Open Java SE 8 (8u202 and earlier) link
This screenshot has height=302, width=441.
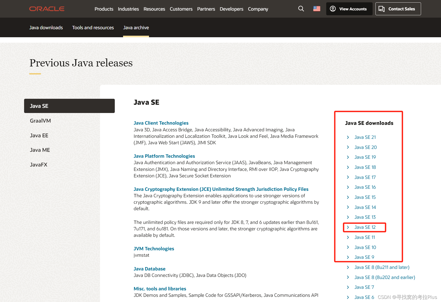coord(385,277)
